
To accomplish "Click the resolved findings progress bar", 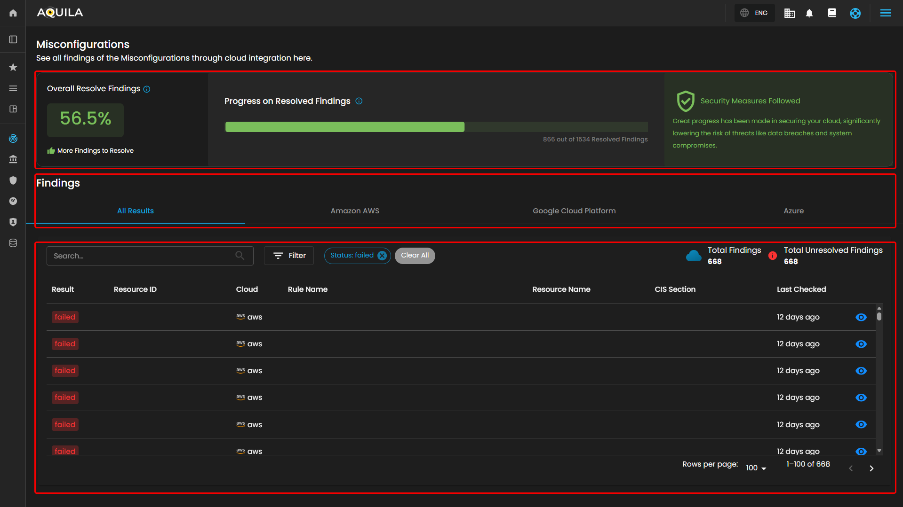I will [x=436, y=127].
